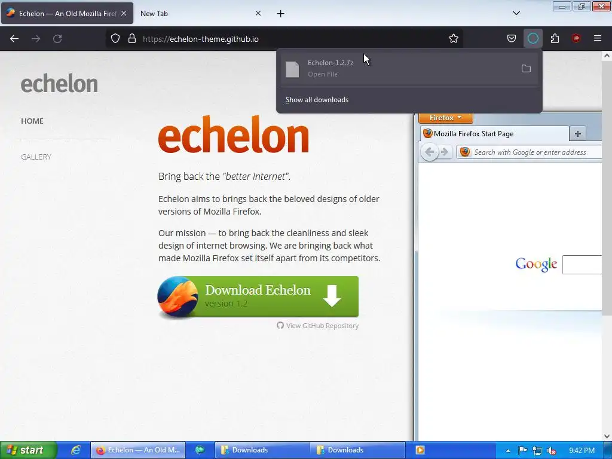Click the preview's Search with Google address field
This screenshot has width=612, height=459.
click(x=529, y=152)
